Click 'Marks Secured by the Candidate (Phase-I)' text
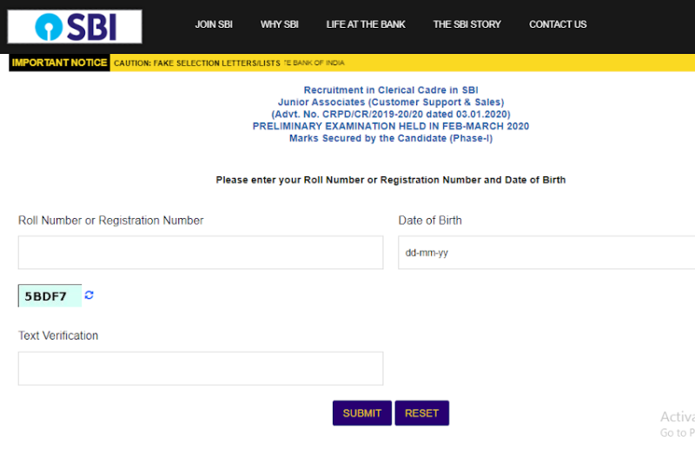The image size is (695, 449). pos(391,138)
